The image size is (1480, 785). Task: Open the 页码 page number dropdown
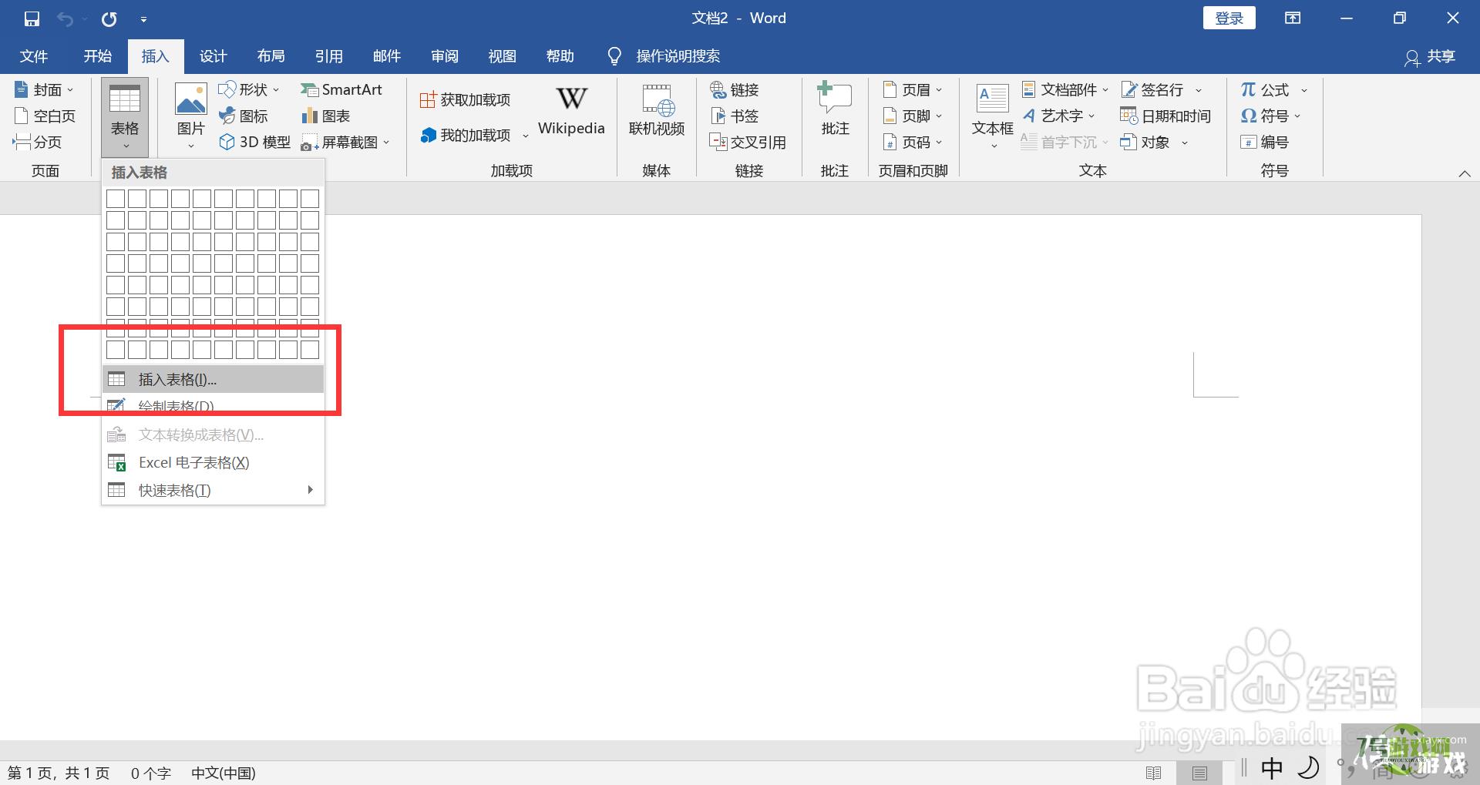pyautogui.click(x=913, y=143)
